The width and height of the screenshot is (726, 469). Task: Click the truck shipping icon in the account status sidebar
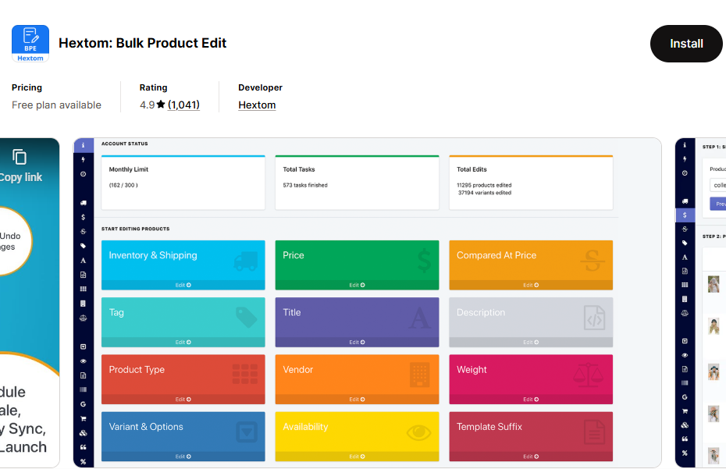pos(84,203)
